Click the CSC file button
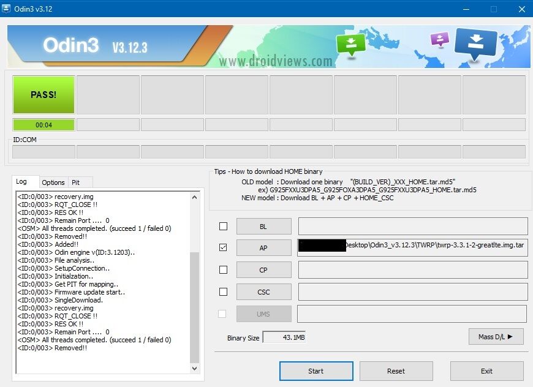533x387 pixels. pyautogui.click(x=264, y=292)
